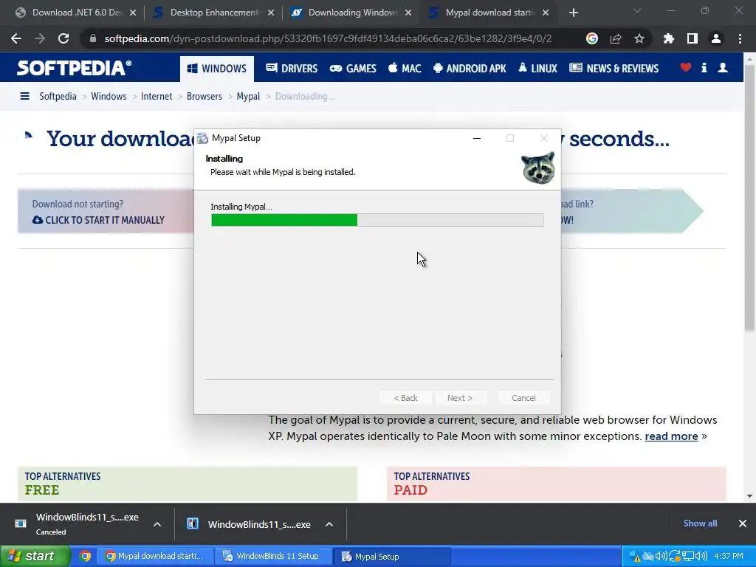This screenshot has width=756, height=567.
Task: Open NEWS & REVIEWS section
Action: point(614,69)
